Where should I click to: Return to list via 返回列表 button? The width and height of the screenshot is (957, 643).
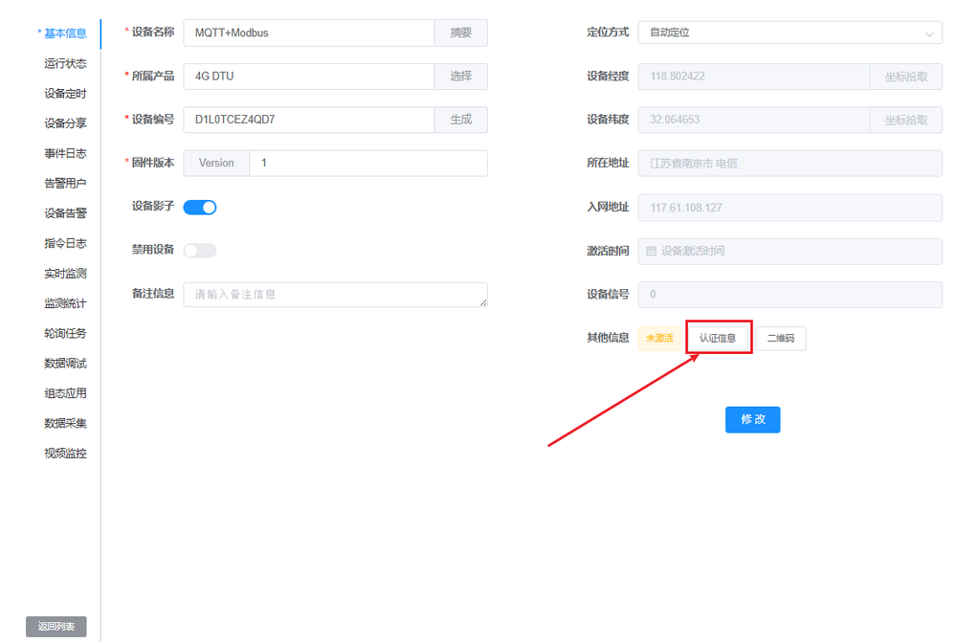point(56,627)
